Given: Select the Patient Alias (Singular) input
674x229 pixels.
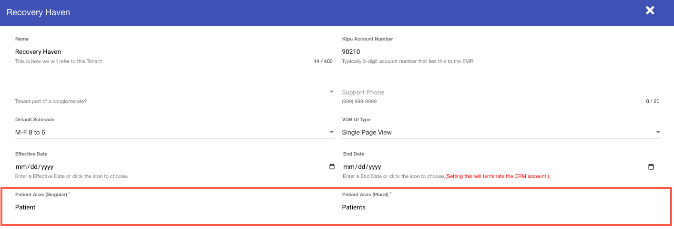Looking at the screenshot, I should coord(174,207).
